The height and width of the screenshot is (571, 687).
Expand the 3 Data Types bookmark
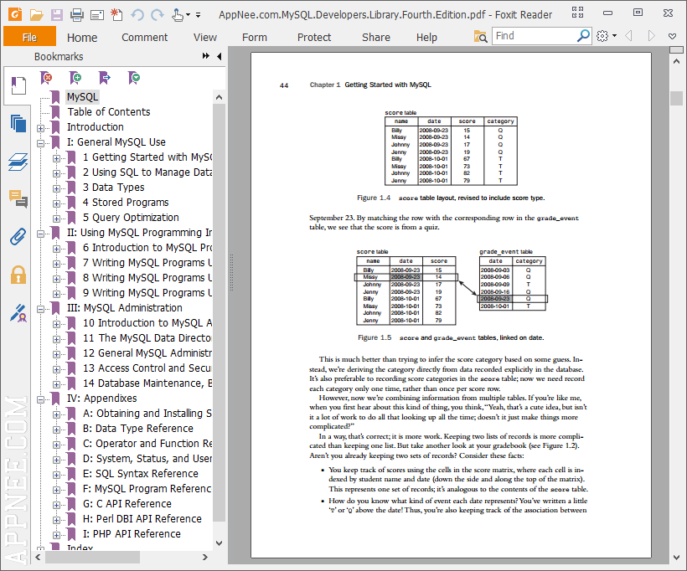click(56, 188)
